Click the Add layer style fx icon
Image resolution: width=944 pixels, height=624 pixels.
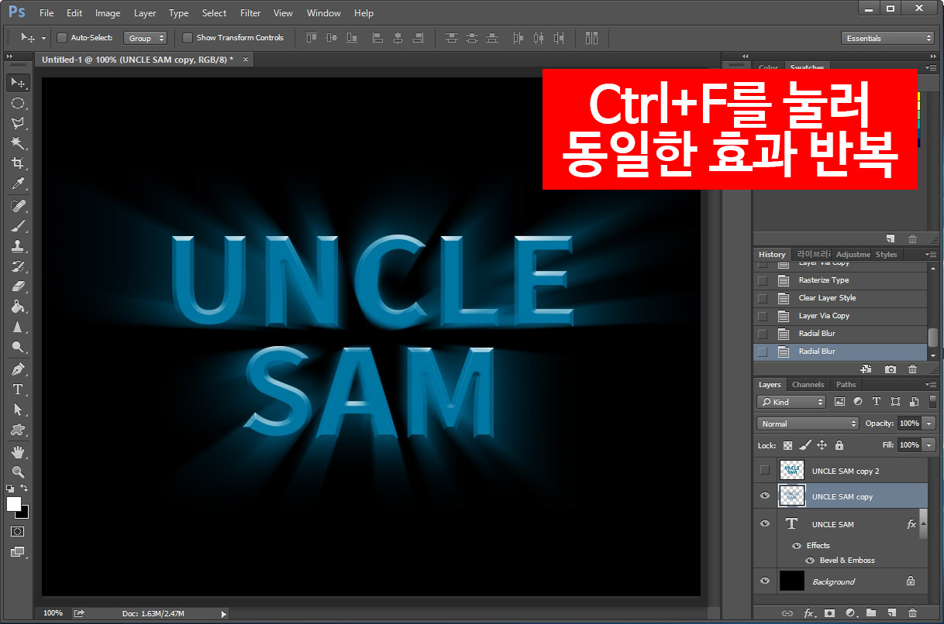point(809,612)
